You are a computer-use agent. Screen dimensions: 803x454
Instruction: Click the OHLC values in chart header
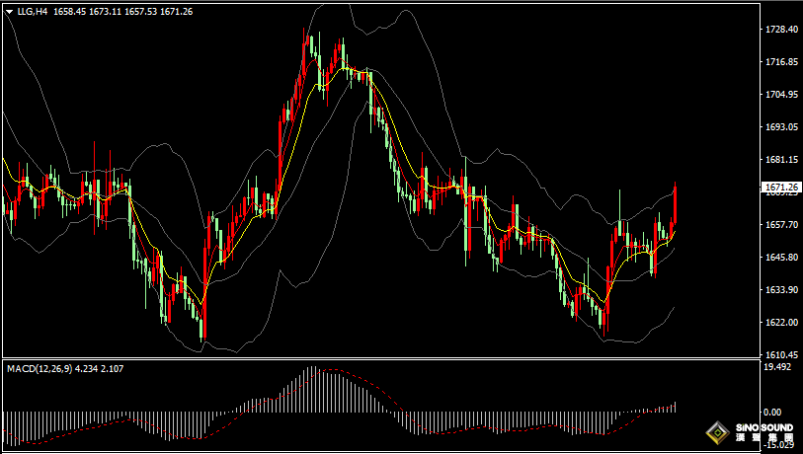tap(123, 12)
